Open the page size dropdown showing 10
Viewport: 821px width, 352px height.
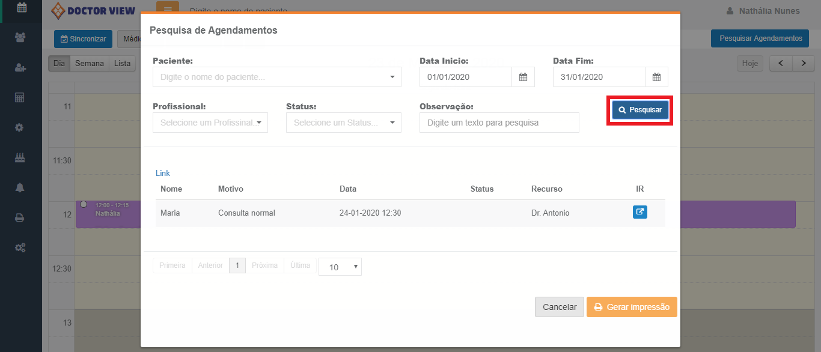pyautogui.click(x=340, y=267)
